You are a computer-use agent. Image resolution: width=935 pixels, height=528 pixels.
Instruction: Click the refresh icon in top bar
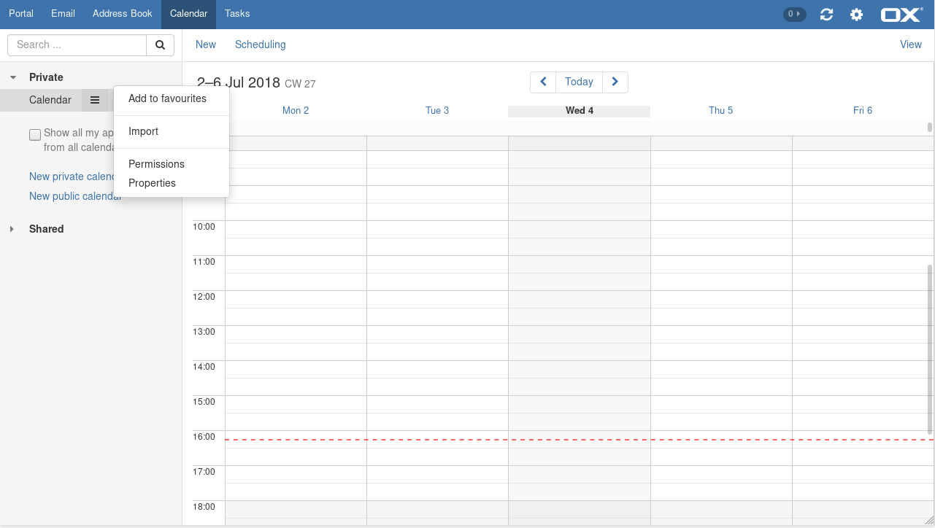(x=826, y=15)
